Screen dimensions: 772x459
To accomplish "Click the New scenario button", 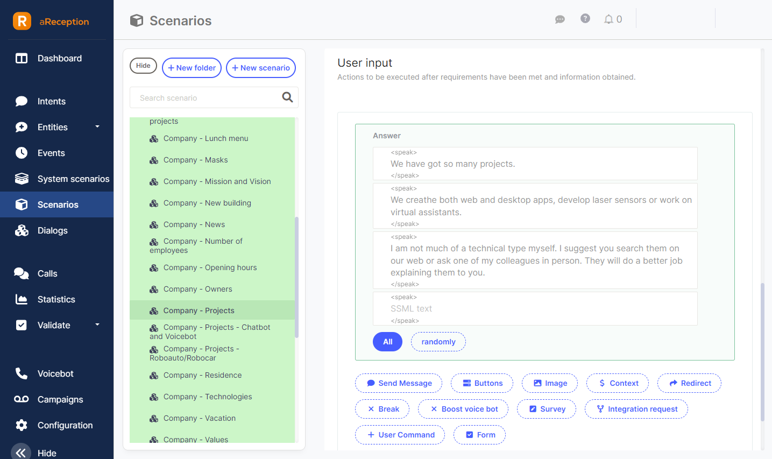I will [261, 68].
